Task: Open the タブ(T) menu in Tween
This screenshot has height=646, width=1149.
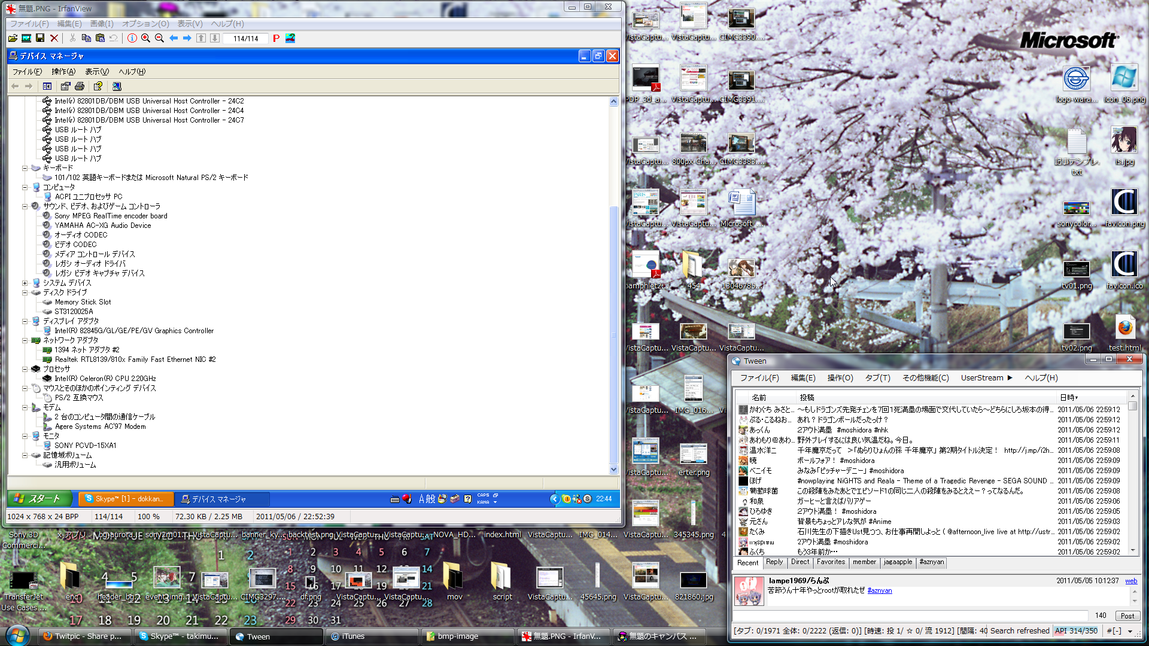Action: [877, 378]
